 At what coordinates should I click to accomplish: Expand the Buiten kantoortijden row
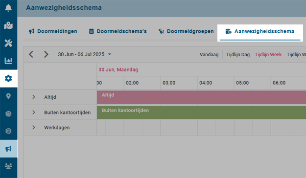point(34,112)
